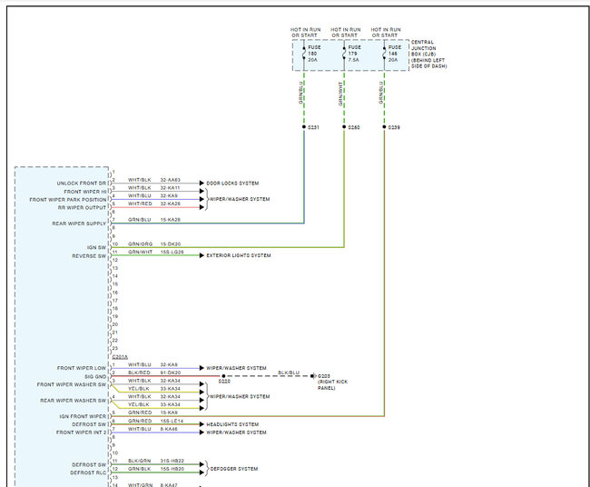The image size is (590, 487).
Task: Click the 'HEADLIGHTS SYSTEM' reference label
Action: [232, 424]
